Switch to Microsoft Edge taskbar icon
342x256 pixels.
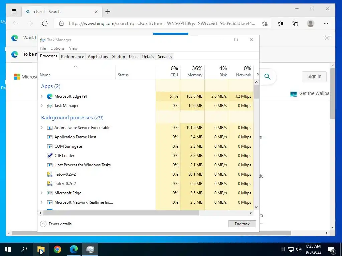(x=74, y=249)
